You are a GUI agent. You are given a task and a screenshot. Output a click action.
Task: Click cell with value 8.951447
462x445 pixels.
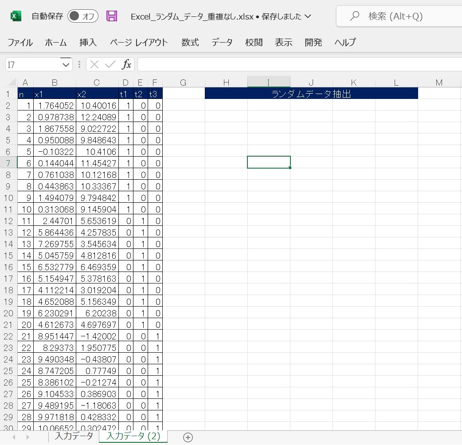tap(55, 336)
